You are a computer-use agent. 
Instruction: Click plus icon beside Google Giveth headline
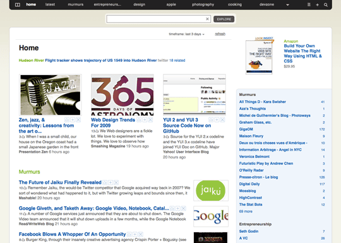point(178,208)
